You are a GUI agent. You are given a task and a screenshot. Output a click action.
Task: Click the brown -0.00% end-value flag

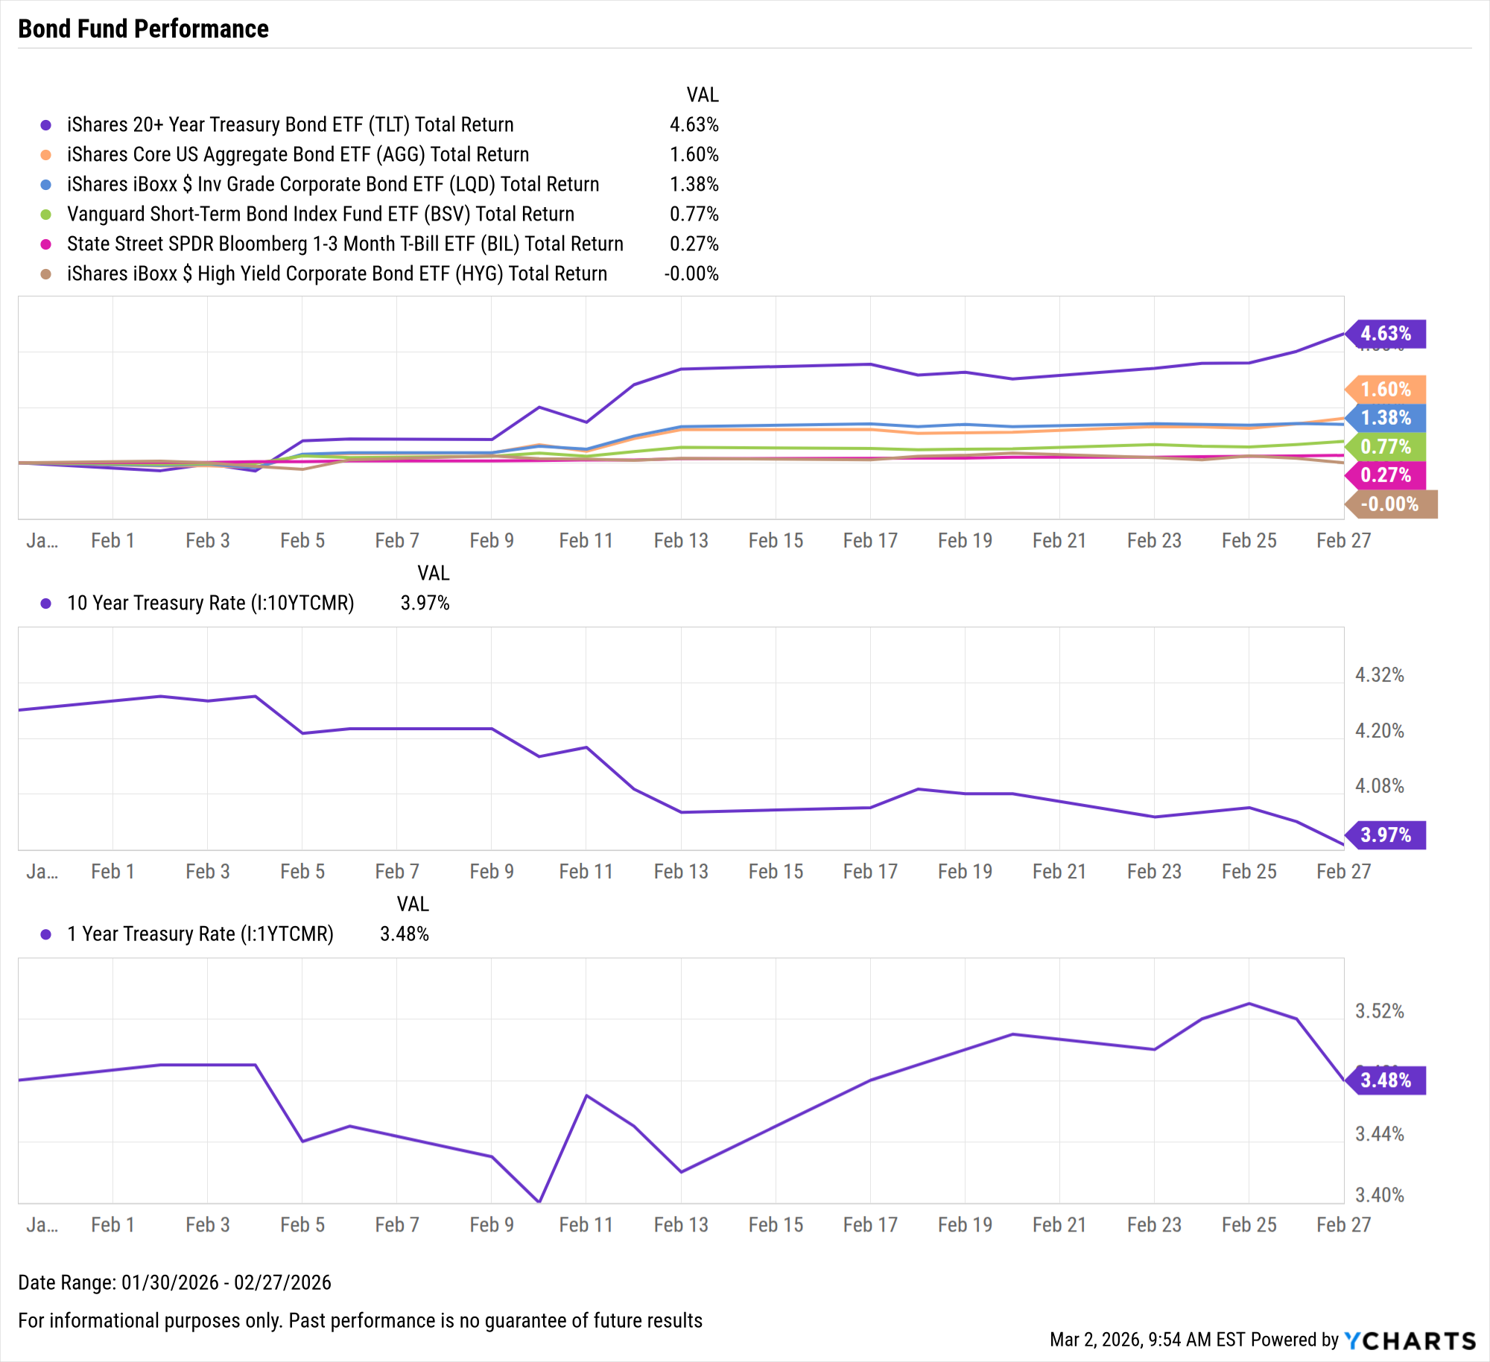coord(1390,504)
